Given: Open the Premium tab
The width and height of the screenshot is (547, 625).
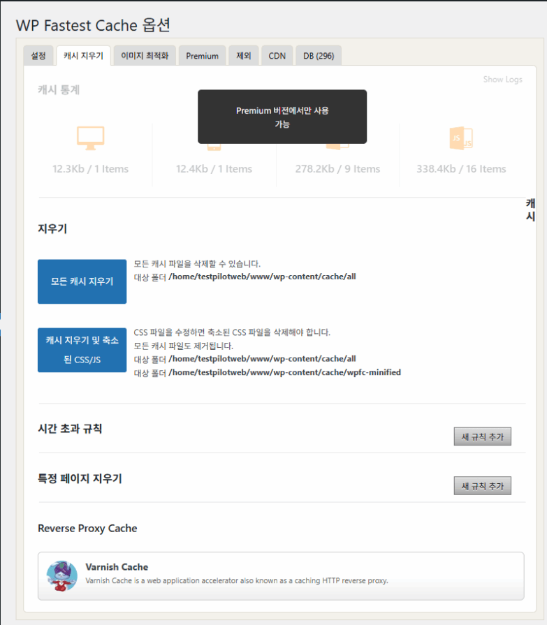Looking at the screenshot, I should point(202,55).
